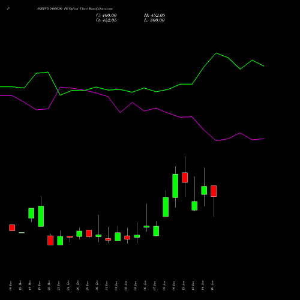Click the high price value H: 452.05
This screenshot has width=300, height=300.
coord(155,16)
